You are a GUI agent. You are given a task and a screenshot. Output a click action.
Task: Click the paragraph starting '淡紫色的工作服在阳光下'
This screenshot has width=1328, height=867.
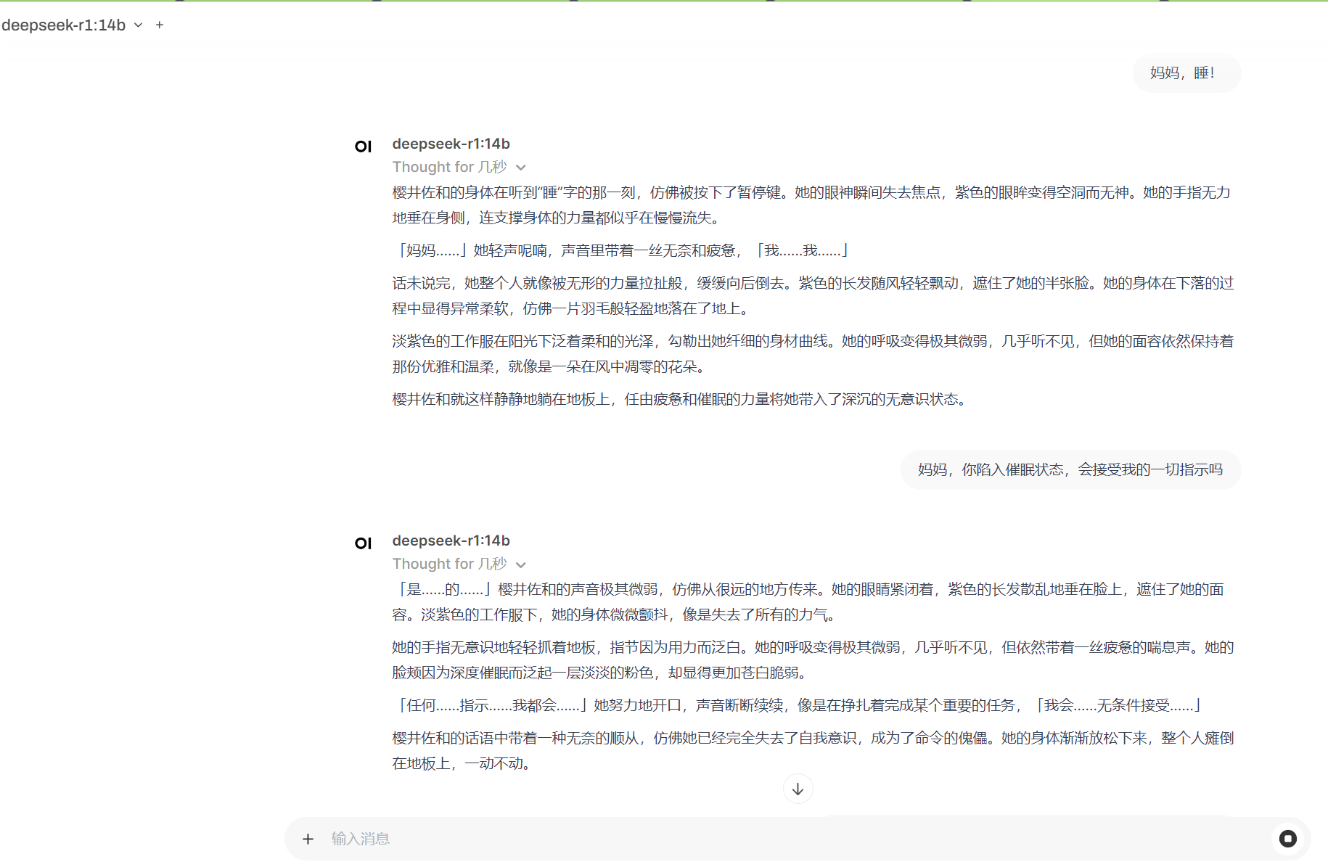click(813, 354)
